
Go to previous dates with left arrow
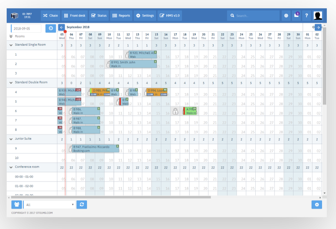coord(61,27)
